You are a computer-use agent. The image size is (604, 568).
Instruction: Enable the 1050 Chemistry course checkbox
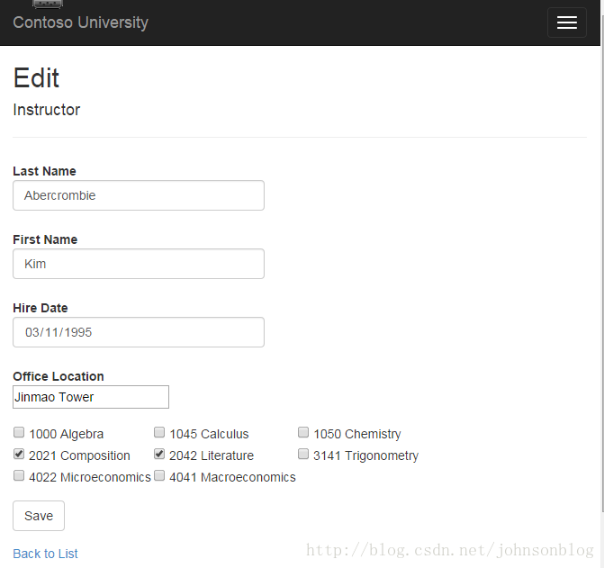303,432
